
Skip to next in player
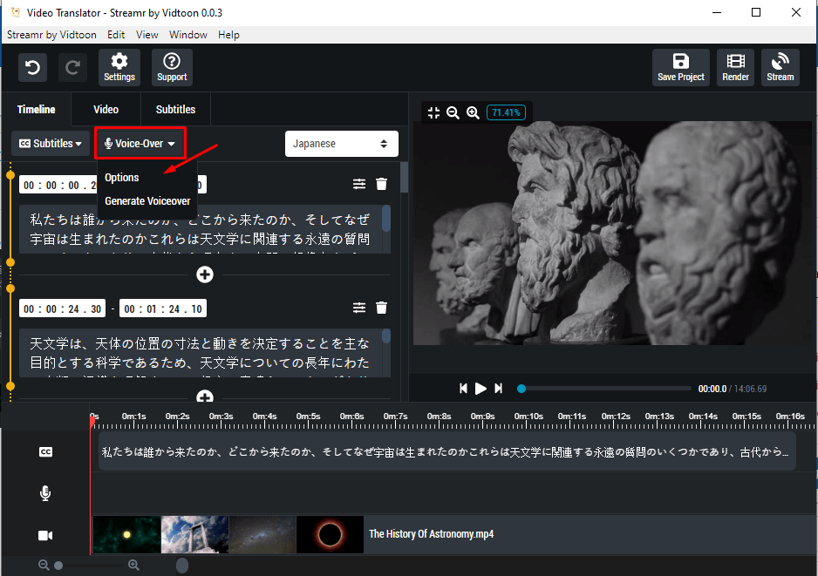point(498,389)
